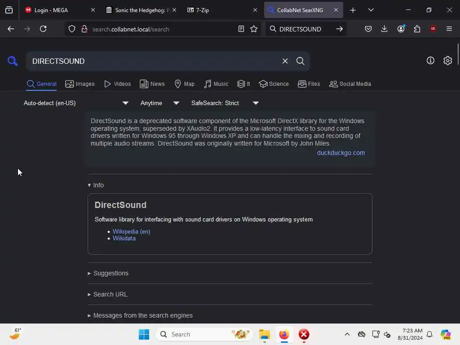Open a new browser tab
Screen dimensions: 460x345
coord(353,10)
